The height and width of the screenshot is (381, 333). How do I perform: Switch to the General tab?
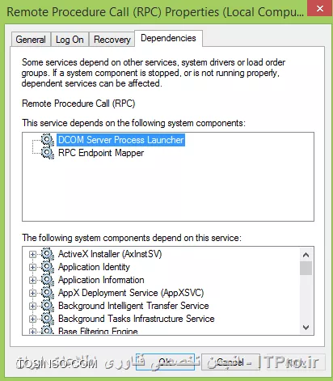pyautogui.click(x=31, y=40)
